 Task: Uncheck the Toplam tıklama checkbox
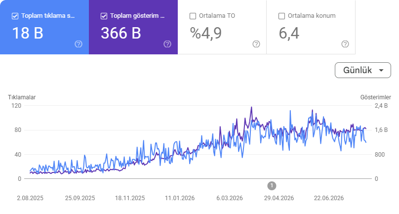[15, 16]
